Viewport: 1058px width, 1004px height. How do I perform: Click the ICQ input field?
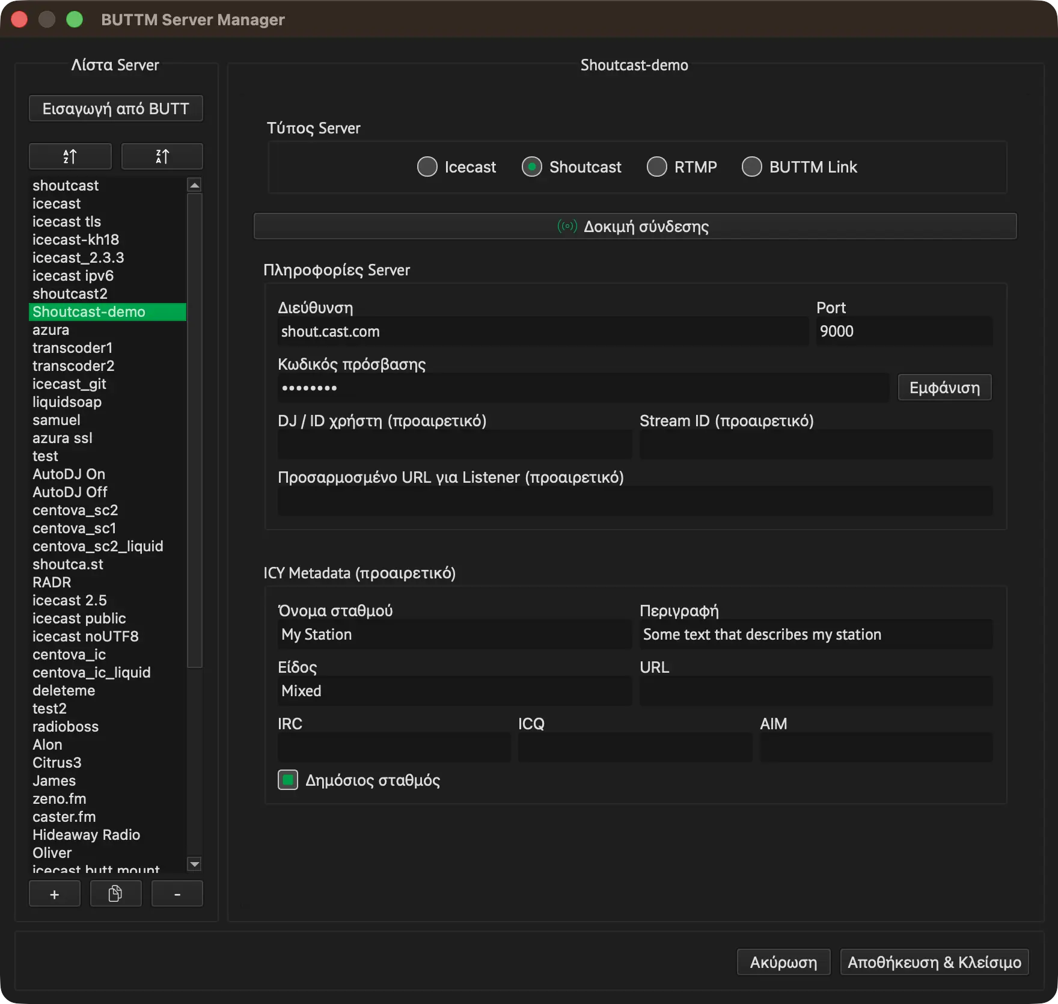click(635, 747)
